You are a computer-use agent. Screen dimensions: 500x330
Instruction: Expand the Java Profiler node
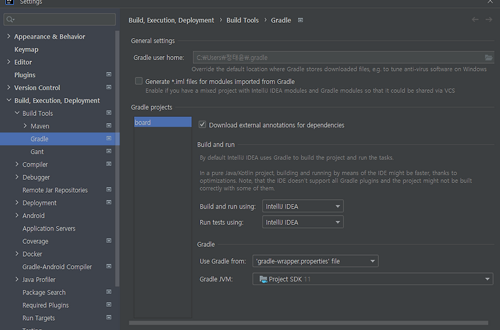(17, 279)
